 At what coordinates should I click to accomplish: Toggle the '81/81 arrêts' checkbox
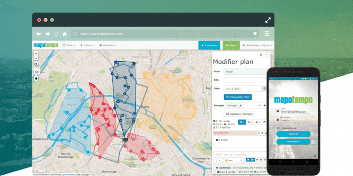click(x=214, y=121)
